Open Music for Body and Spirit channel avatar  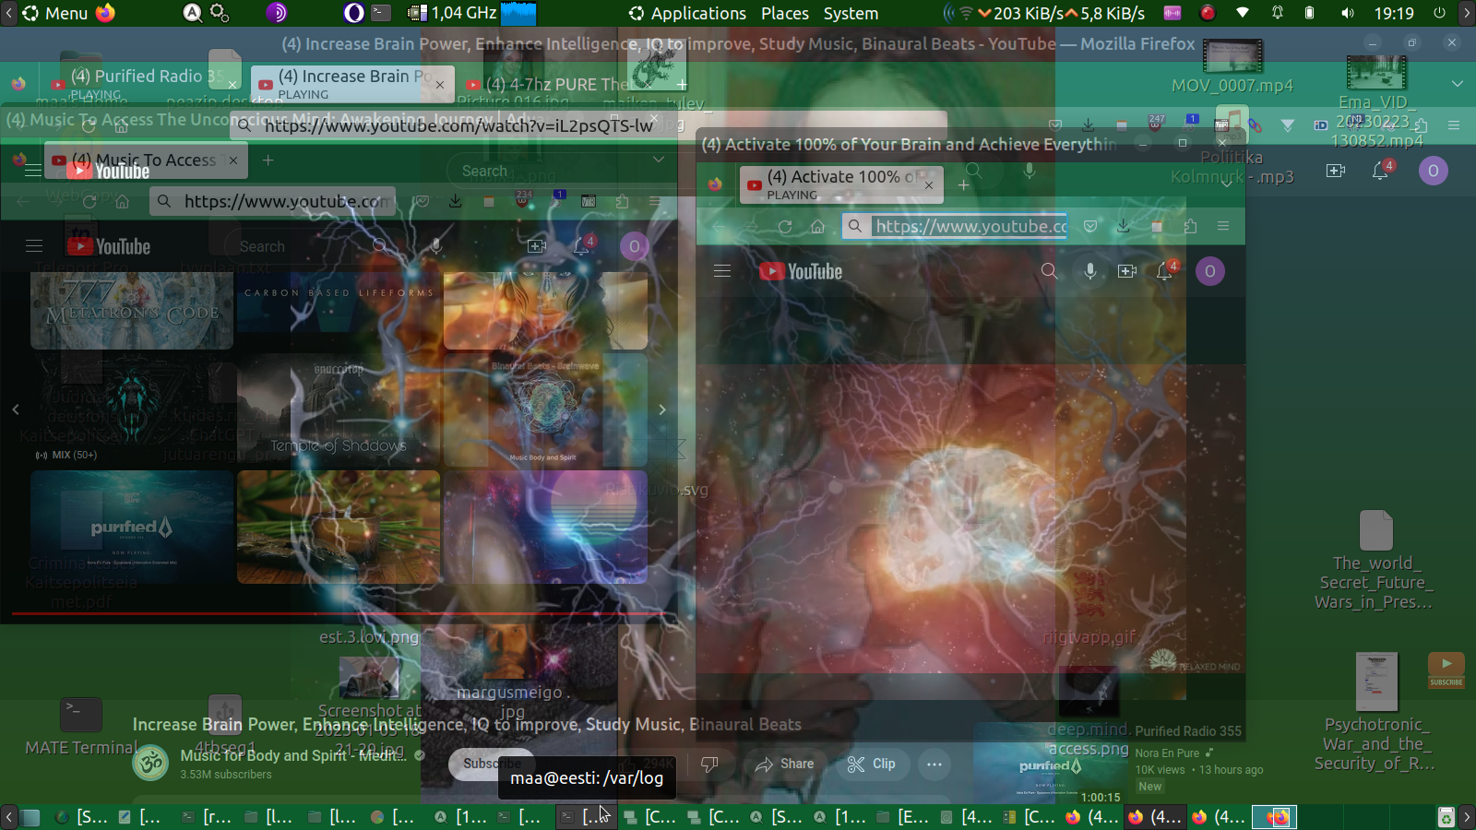(151, 763)
